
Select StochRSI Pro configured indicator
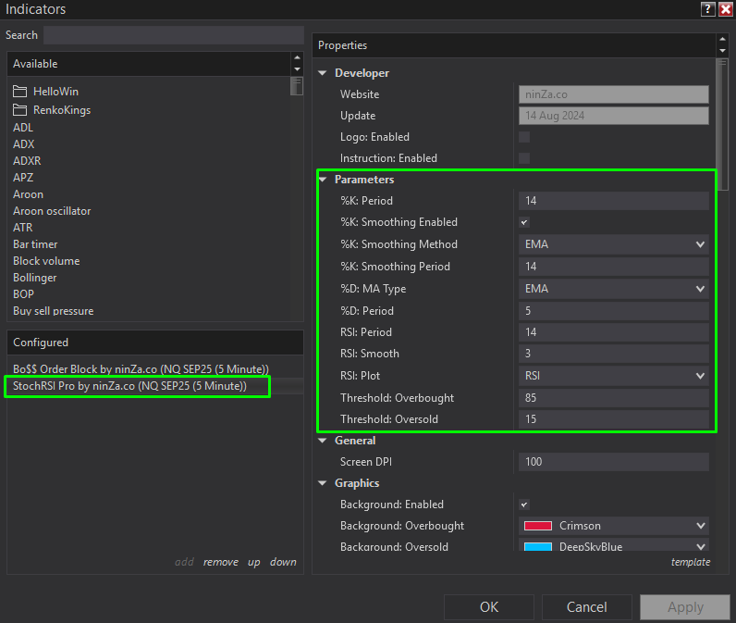(129, 386)
